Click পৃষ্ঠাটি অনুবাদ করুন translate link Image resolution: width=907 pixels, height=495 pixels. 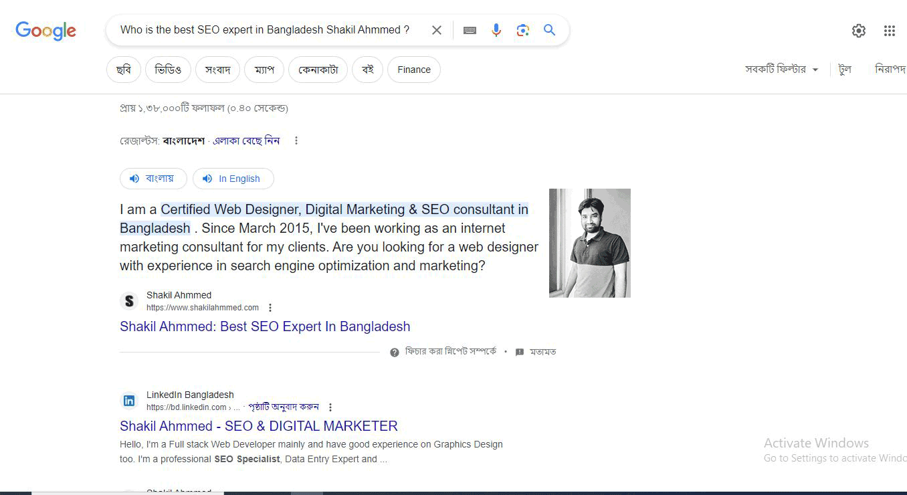[284, 407]
